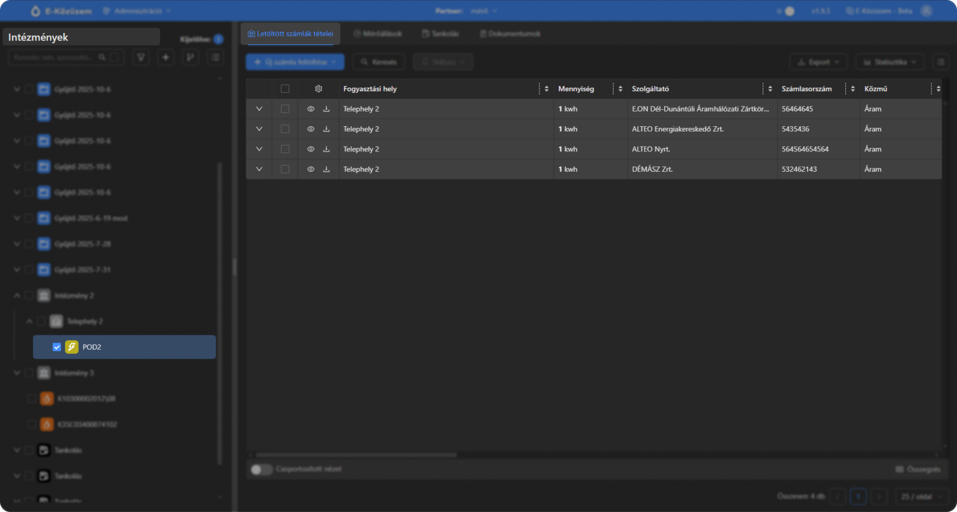Screen dimensions: 957x512
Task: Click the table's horizontal scrollbar
Action: pyautogui.click(x=356, y=455)
